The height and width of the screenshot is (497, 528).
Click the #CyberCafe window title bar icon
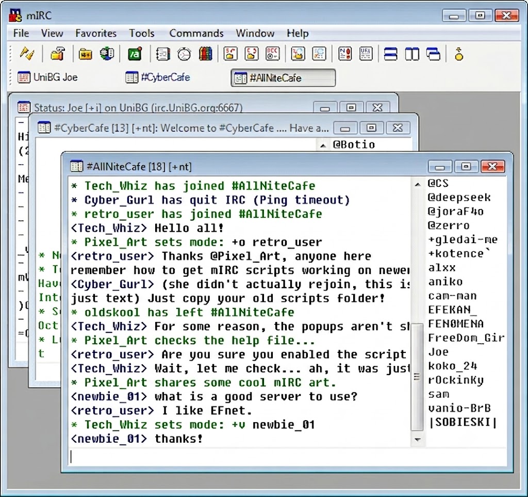coord(44,127)
